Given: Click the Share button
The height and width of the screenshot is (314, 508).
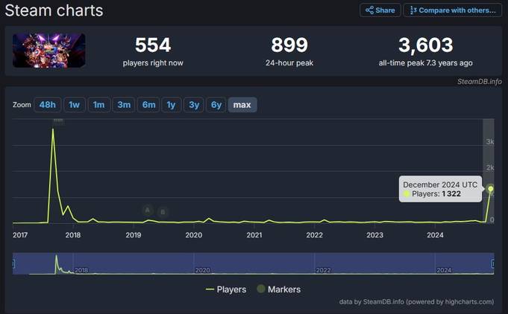Looking at the screenshot, I should pyautogui.click(x=380, y=10).
